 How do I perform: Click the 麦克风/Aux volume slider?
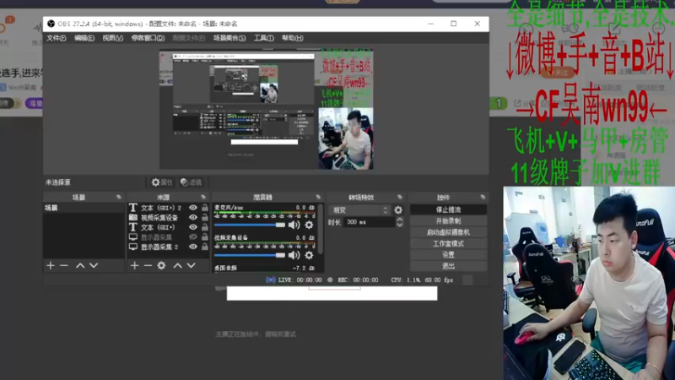coord(250,225)
